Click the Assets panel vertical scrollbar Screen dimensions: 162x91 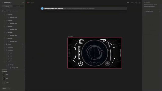point(25,78)
